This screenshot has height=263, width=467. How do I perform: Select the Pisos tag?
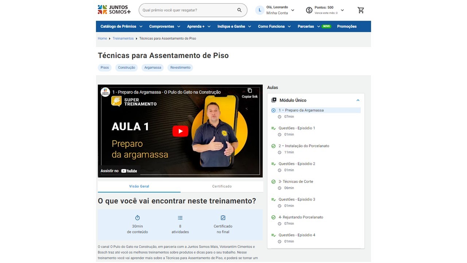[x=105, y=68]
